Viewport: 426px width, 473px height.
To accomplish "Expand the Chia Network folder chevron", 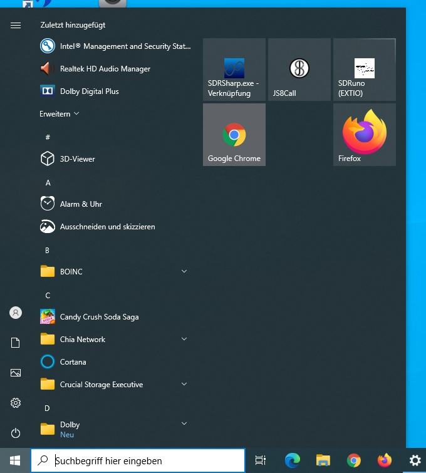I will pos(184,339).
